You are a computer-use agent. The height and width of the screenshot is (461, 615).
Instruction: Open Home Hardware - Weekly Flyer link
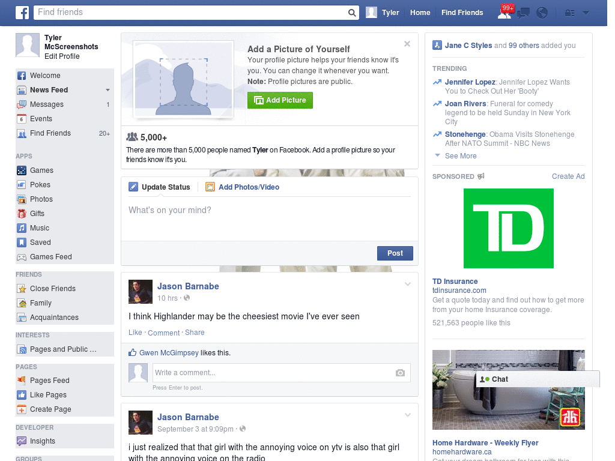(x=485, y=443)
